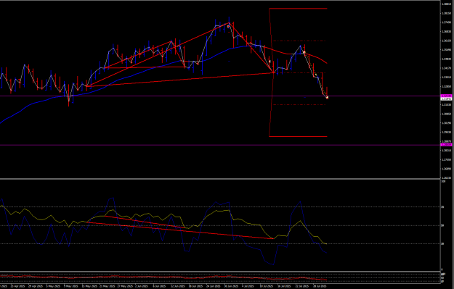454x289 pixels.
Task: Click the "30 Jun 2025" date label
Action: pyautogui.click(x=231, y=286)
